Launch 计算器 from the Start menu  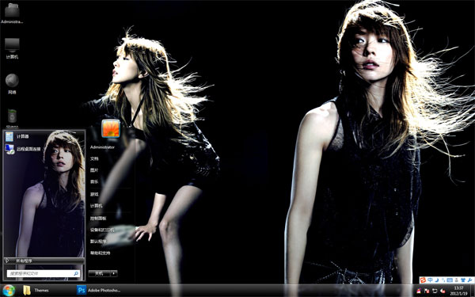(17, 137)
